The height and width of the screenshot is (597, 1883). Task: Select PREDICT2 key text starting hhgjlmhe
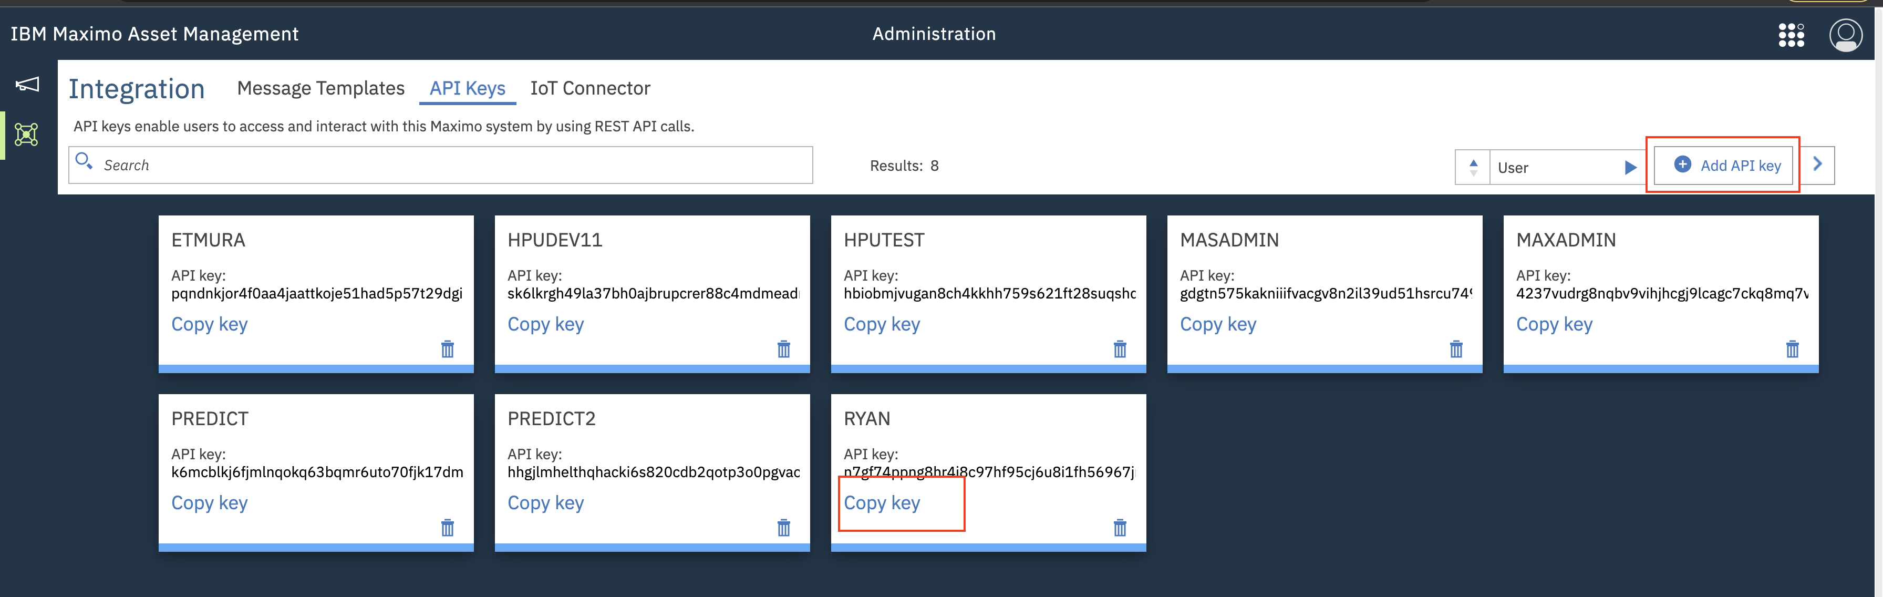pos(653,472)
